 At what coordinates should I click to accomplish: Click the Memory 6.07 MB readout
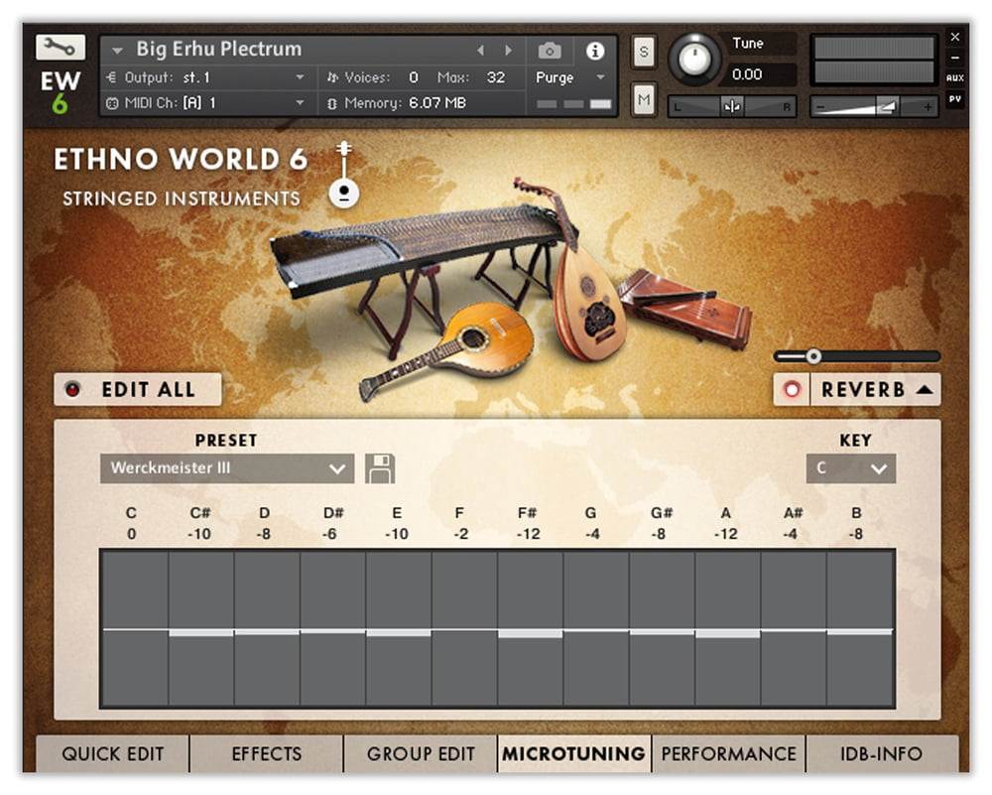(x=437, y=102)
